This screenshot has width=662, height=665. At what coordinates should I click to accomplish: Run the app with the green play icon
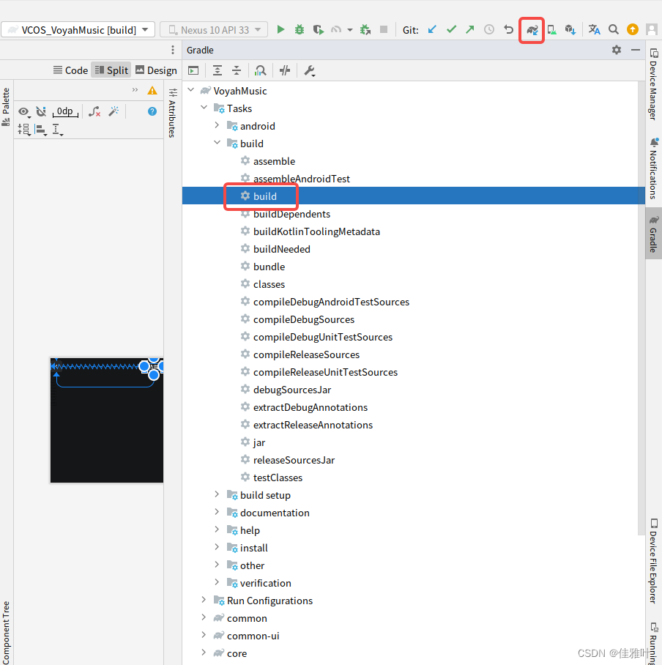pos(280,29)
